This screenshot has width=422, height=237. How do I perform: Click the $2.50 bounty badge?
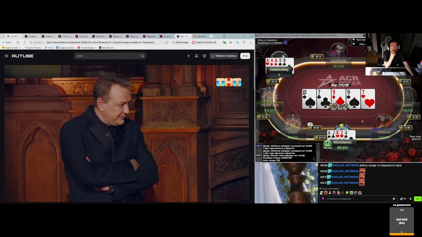click(x=404, y=82)
